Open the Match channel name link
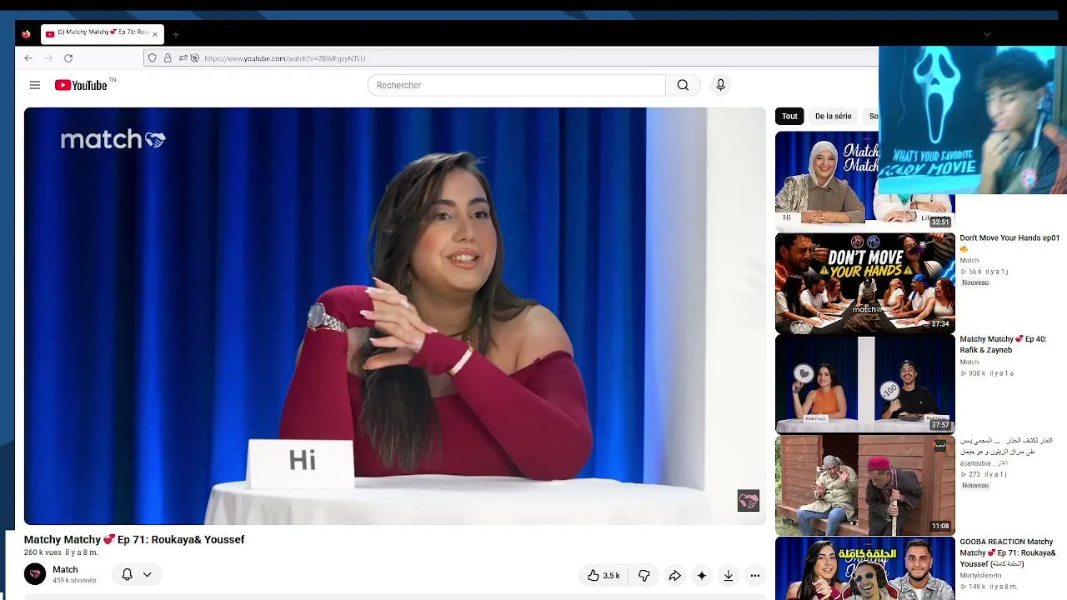The height and width of the screenshot is (600, 1067). click(x=65, y=570)
